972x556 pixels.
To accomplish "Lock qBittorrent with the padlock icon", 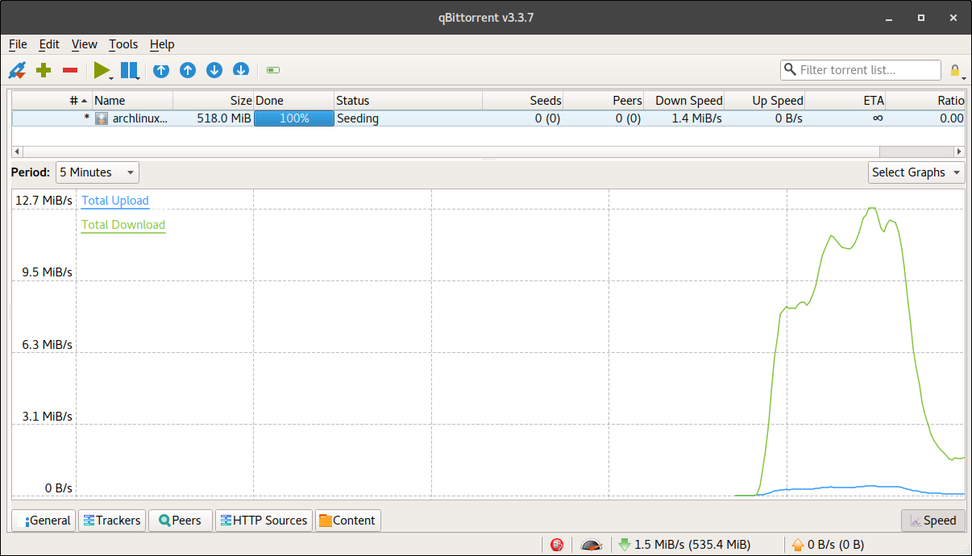I will [x=954, y=70].
